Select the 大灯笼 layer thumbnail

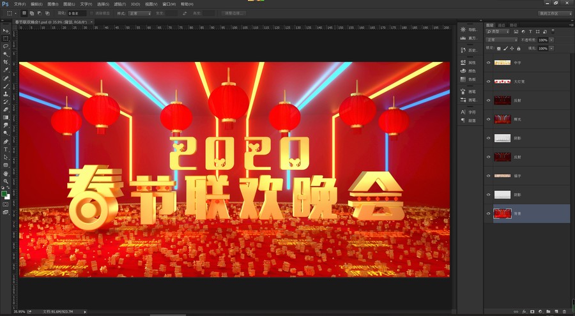(x=502, y=81)
